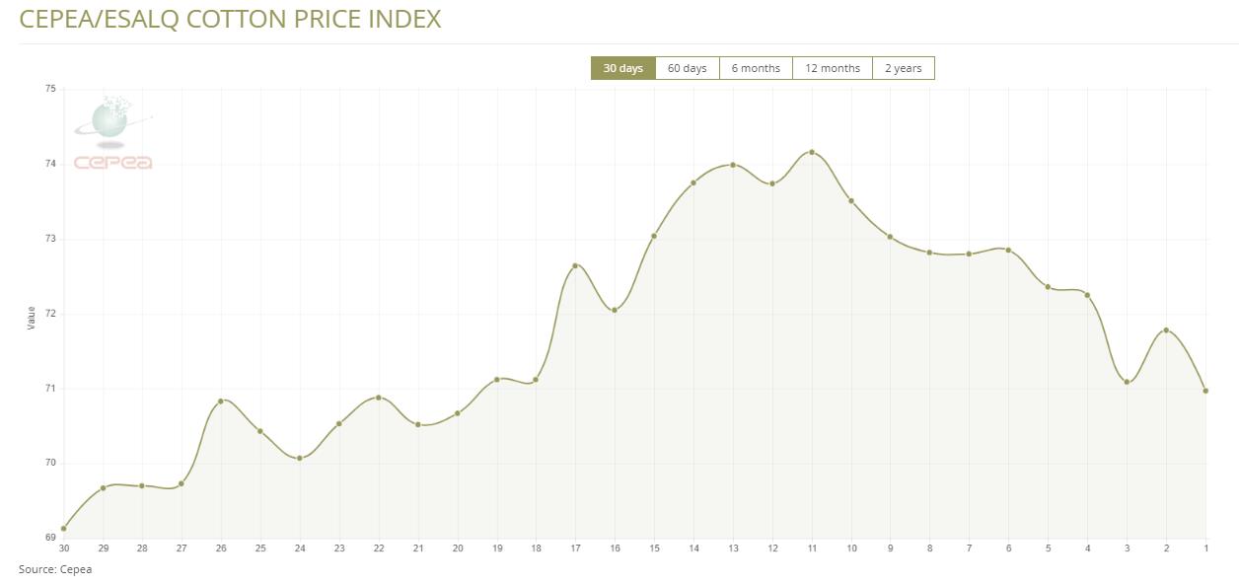Click the data point for day 3
The height and width of the screenshot is (585, 1239).
coord(1127,382)
